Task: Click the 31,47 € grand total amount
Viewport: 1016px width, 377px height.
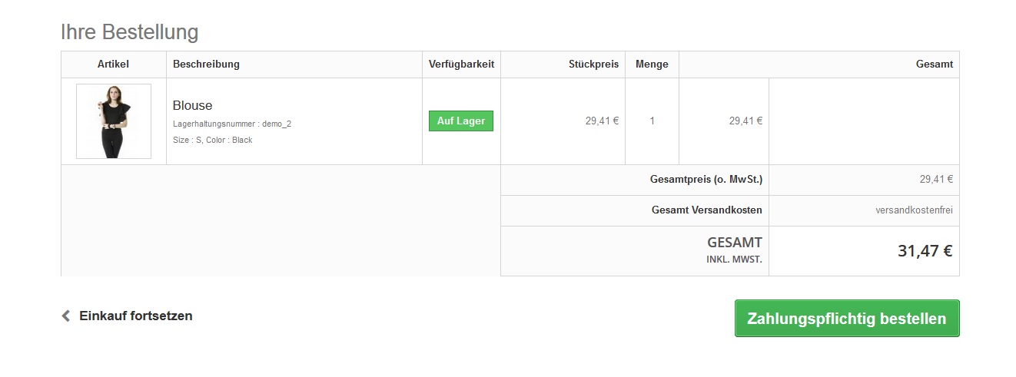Action: point(925,251)
